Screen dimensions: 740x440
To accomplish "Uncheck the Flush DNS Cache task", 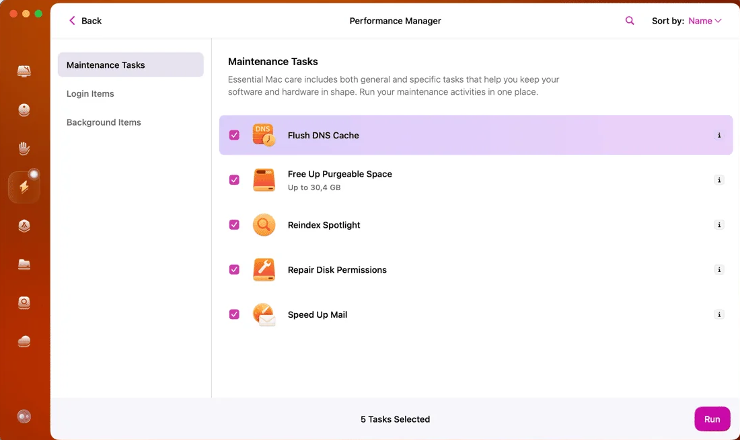I will pyautogui.click(x=234, y=134).
